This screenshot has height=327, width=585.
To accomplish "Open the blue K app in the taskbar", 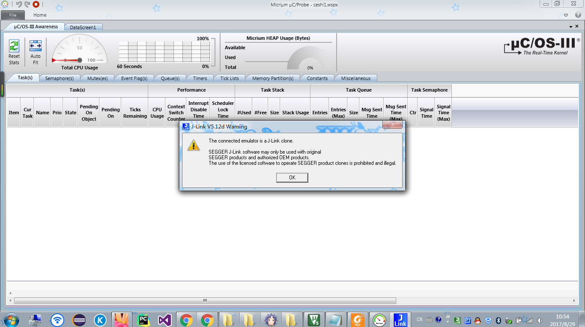I will pyautogui.click(x=100, y=319).
